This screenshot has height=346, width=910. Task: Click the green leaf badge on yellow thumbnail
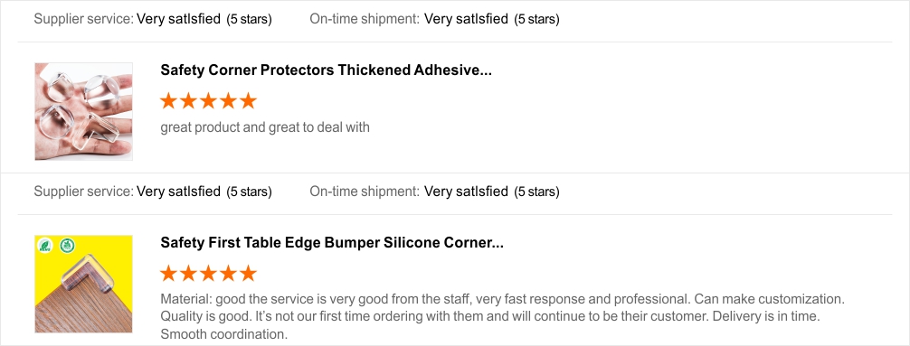(45, 246)
